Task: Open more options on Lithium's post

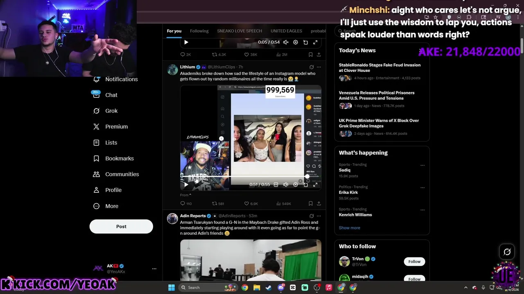Action: [319, 67]
